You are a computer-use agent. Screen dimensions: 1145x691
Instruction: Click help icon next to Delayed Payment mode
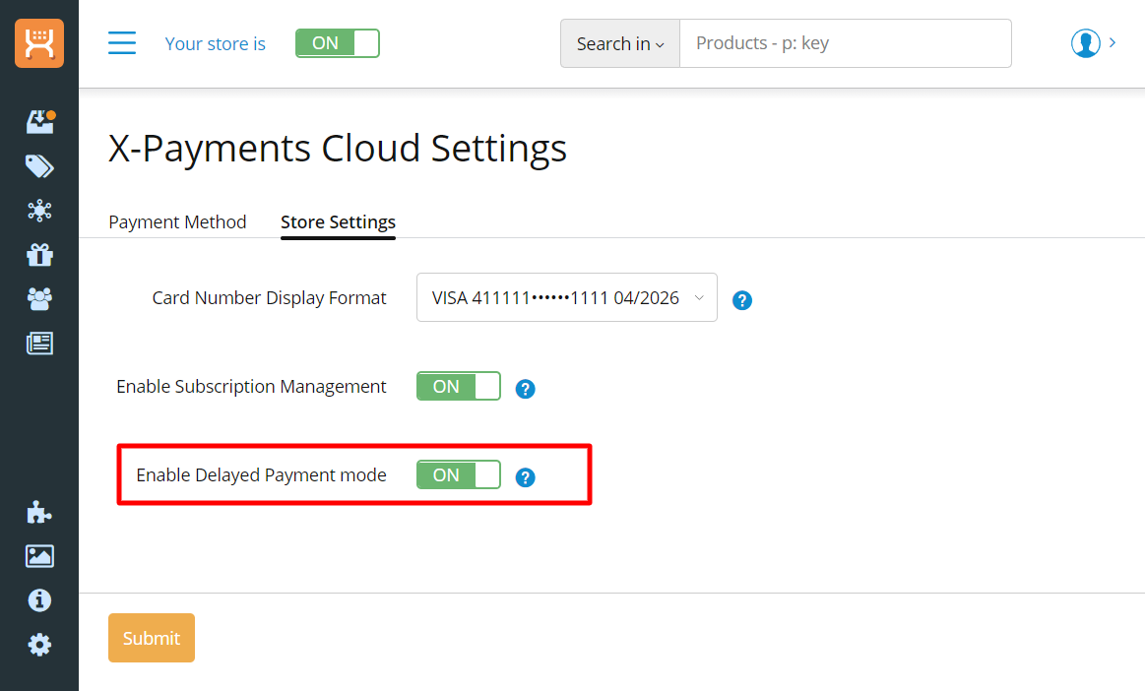(x=525, y=477)
